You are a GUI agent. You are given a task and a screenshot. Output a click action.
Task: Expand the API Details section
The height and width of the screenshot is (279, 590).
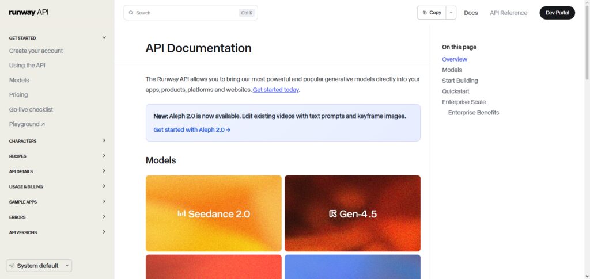pyautogui.click(x=57, y=171)
